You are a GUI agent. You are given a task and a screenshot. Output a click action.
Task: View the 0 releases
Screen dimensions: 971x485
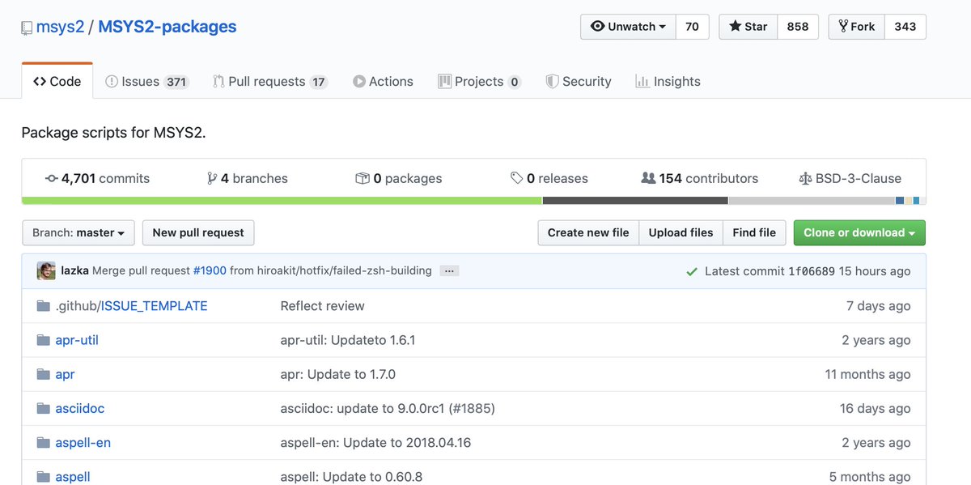(549, 178)
